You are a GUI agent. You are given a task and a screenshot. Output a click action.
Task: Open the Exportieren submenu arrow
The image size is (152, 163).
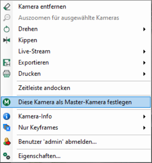(x=144, y=63)
